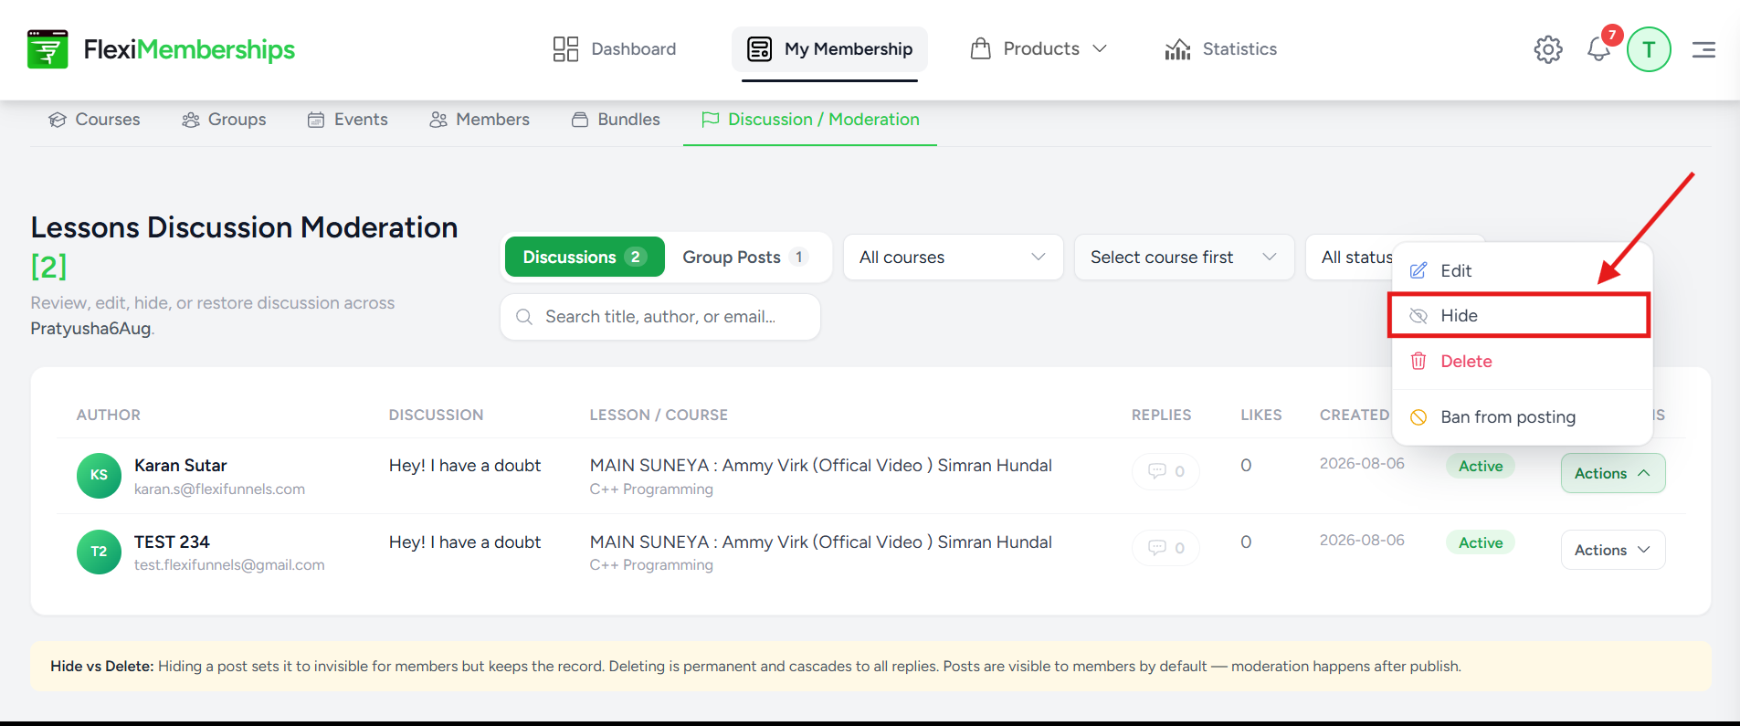Collapse Actions dropdown for Karan Sutar
This screenshot has width=1740, height=726.
tap(1613, 473)
